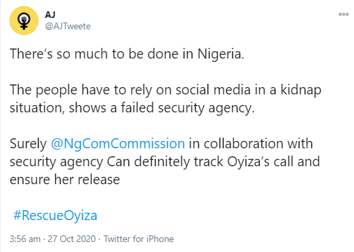Click the phrase 'in collaboration with'
354x252 pixels.
251,144
